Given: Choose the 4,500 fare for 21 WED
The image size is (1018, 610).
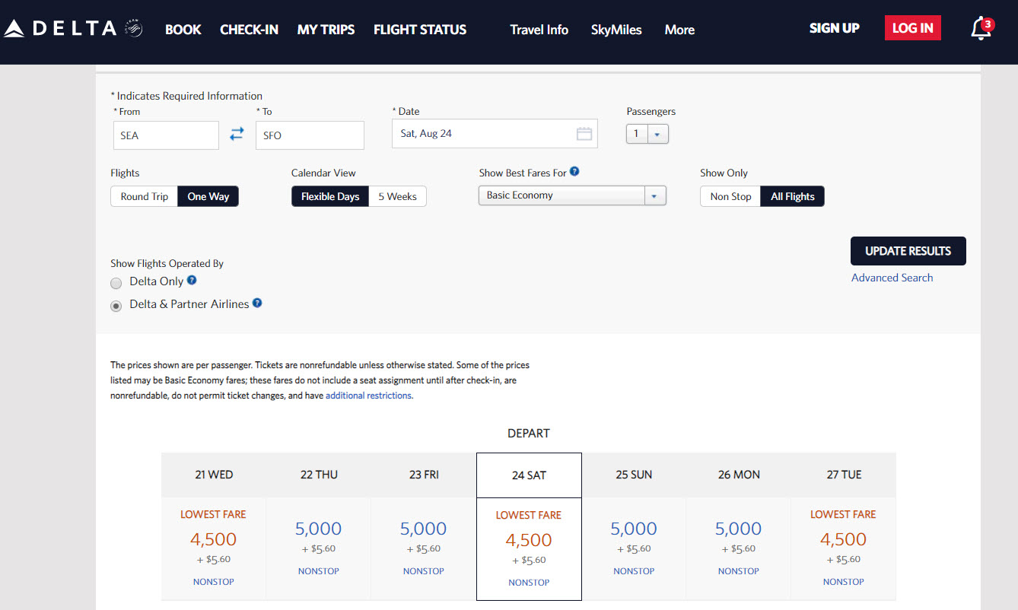Looking at the screenshot, I should (214, 539).
